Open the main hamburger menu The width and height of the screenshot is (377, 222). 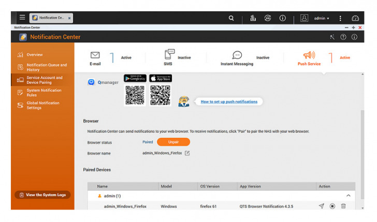pyautogui.click(x=22, y=18)
